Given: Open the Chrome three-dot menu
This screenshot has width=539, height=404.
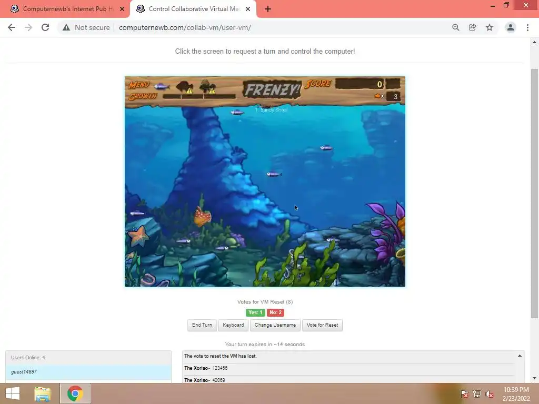Looking at the screenshot, I should (x=527, y=27).
